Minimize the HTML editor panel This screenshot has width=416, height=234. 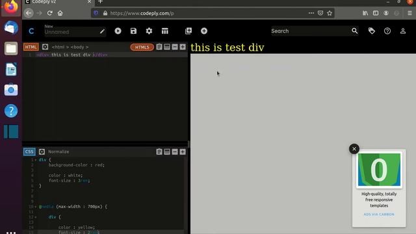click(x=175, y=47)
